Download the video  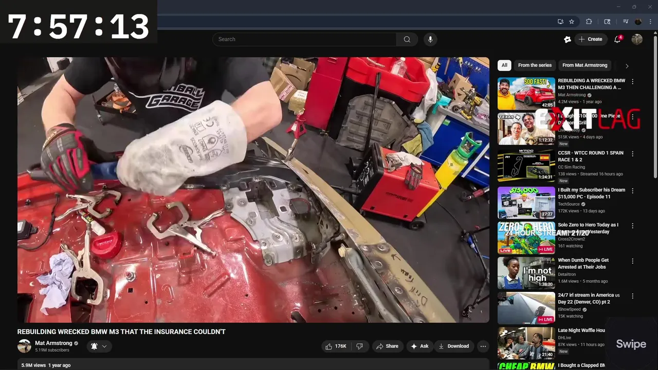pos(453,346)
